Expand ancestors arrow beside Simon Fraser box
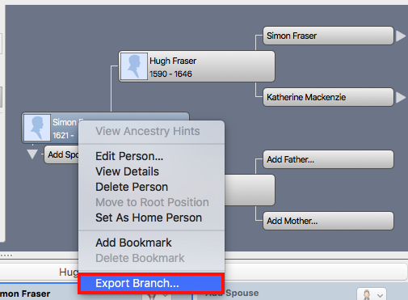Image resolution: width=408 pixels, height=300 pixels. 401,36
